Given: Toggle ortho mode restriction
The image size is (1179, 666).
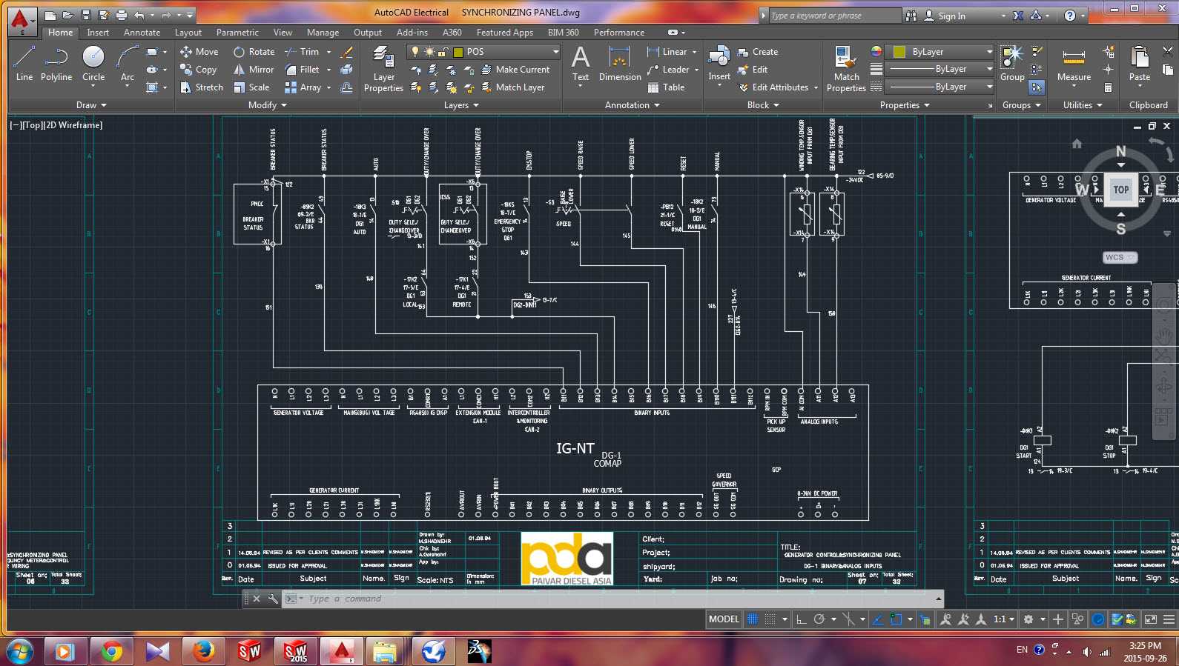Looking at the screenshot, I should click(802, 619).
